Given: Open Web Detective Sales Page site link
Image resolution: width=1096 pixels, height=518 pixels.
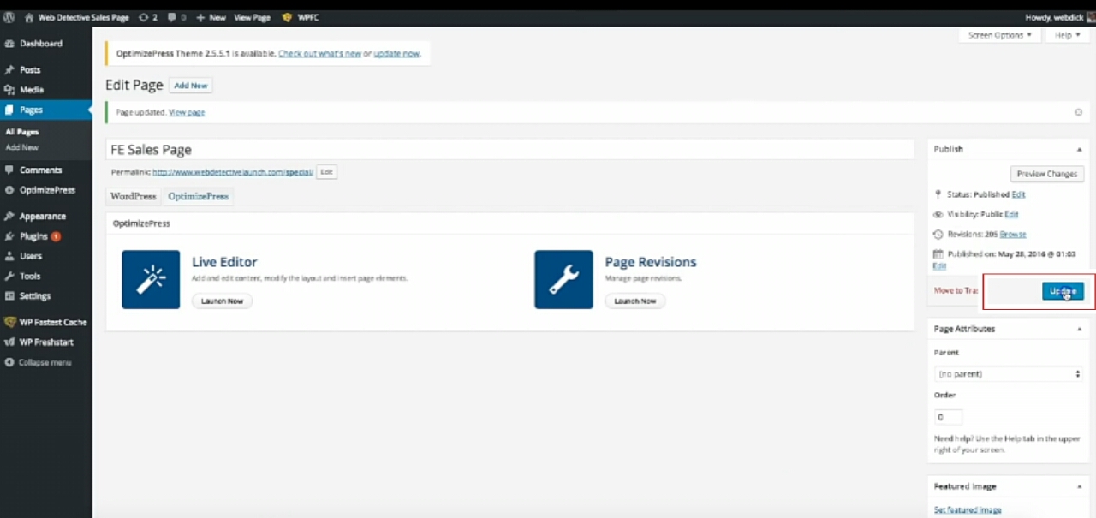Looking at the screenshot, I should [x=77, y=17].
